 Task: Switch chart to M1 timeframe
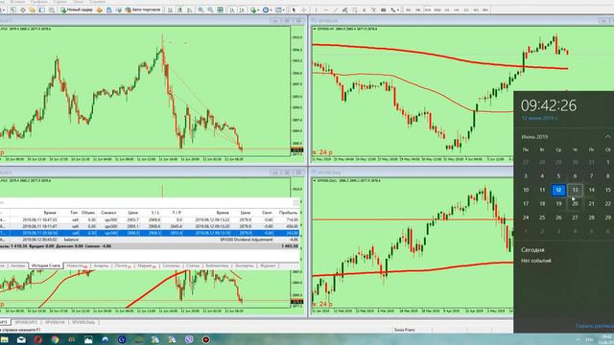pos(408,10)
